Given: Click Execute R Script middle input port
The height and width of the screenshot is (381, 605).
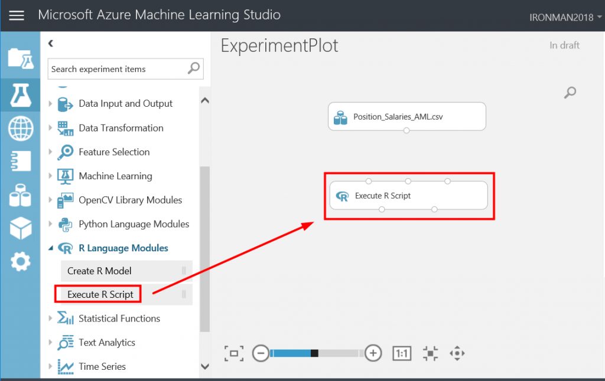Looking at the screenshot, I should click(408, 181).
